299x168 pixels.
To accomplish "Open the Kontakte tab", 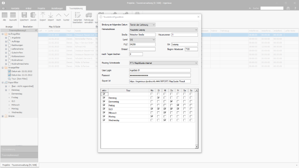I will point(15,8).
